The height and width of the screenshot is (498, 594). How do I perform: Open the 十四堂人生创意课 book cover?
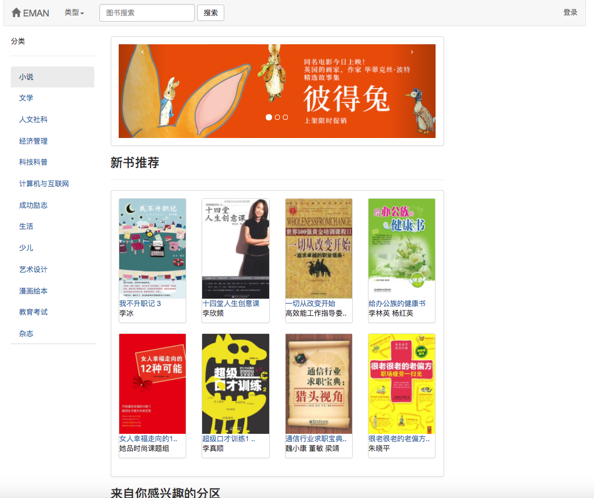[236, 248]
